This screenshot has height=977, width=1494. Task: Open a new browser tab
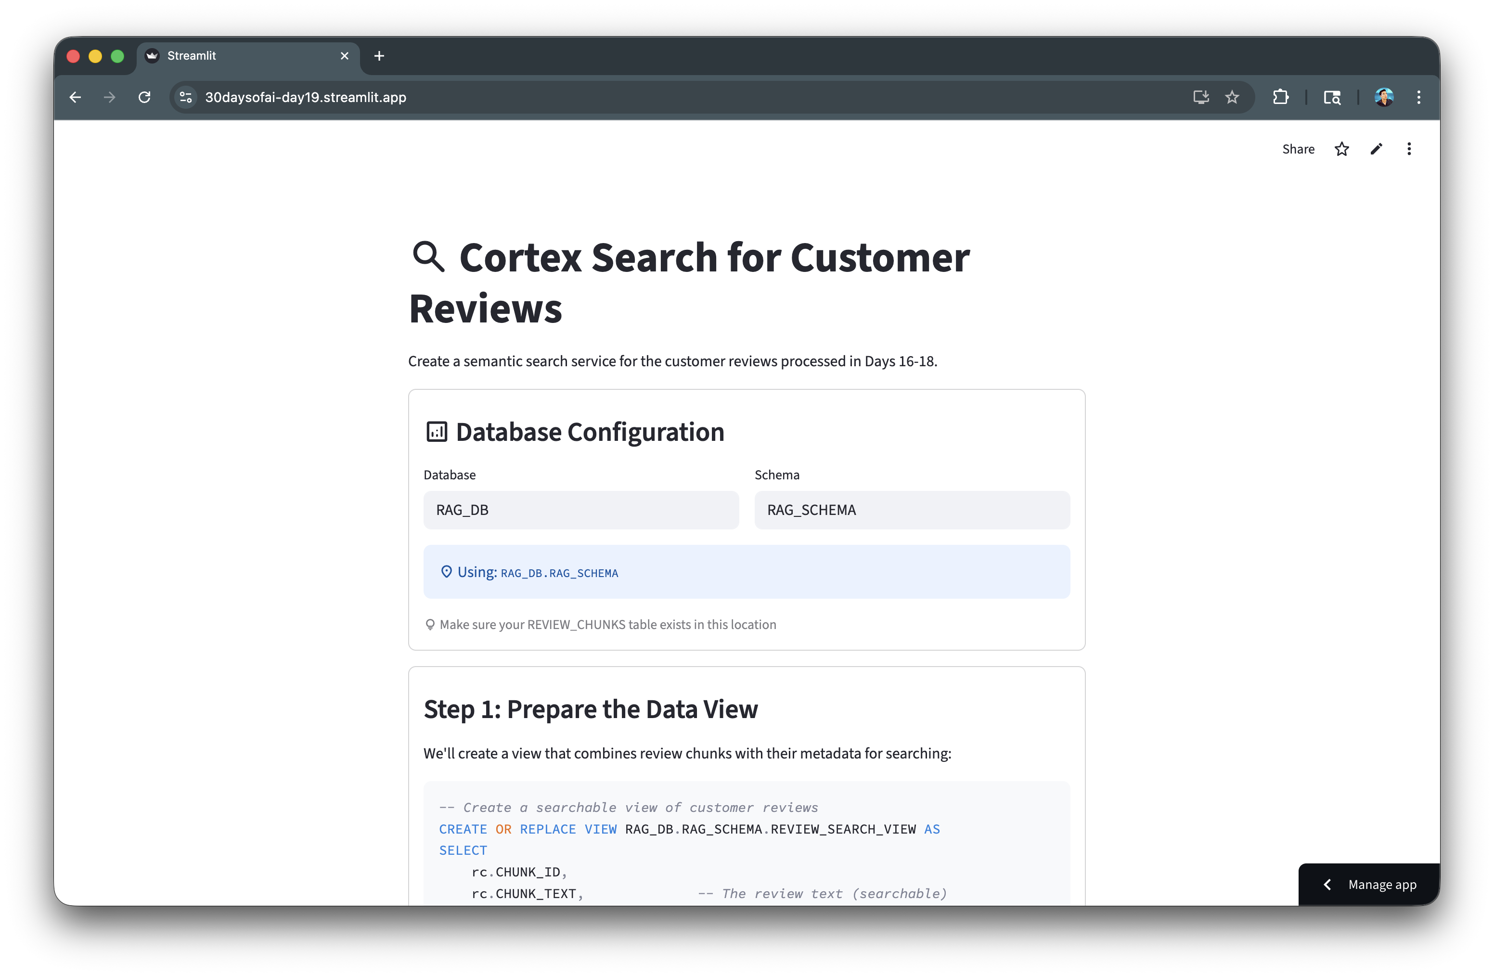pyautogui.click(x=379, y=56)
